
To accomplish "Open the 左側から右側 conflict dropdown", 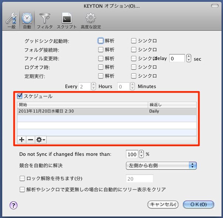I will coord(161,165).
